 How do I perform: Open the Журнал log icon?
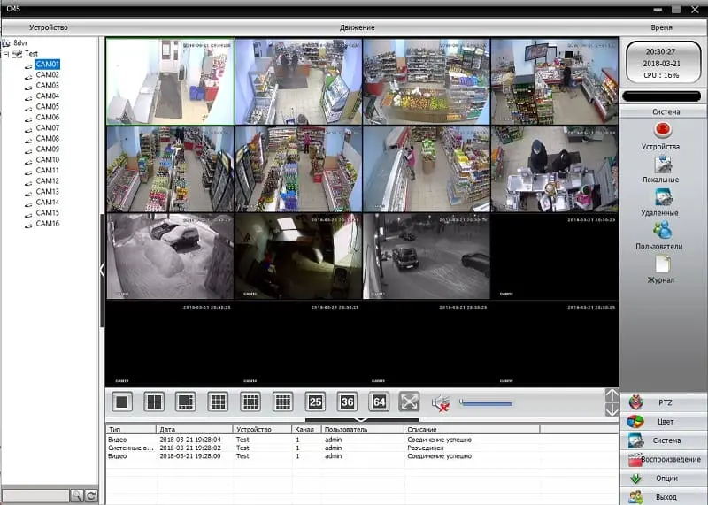pos(660,264)
